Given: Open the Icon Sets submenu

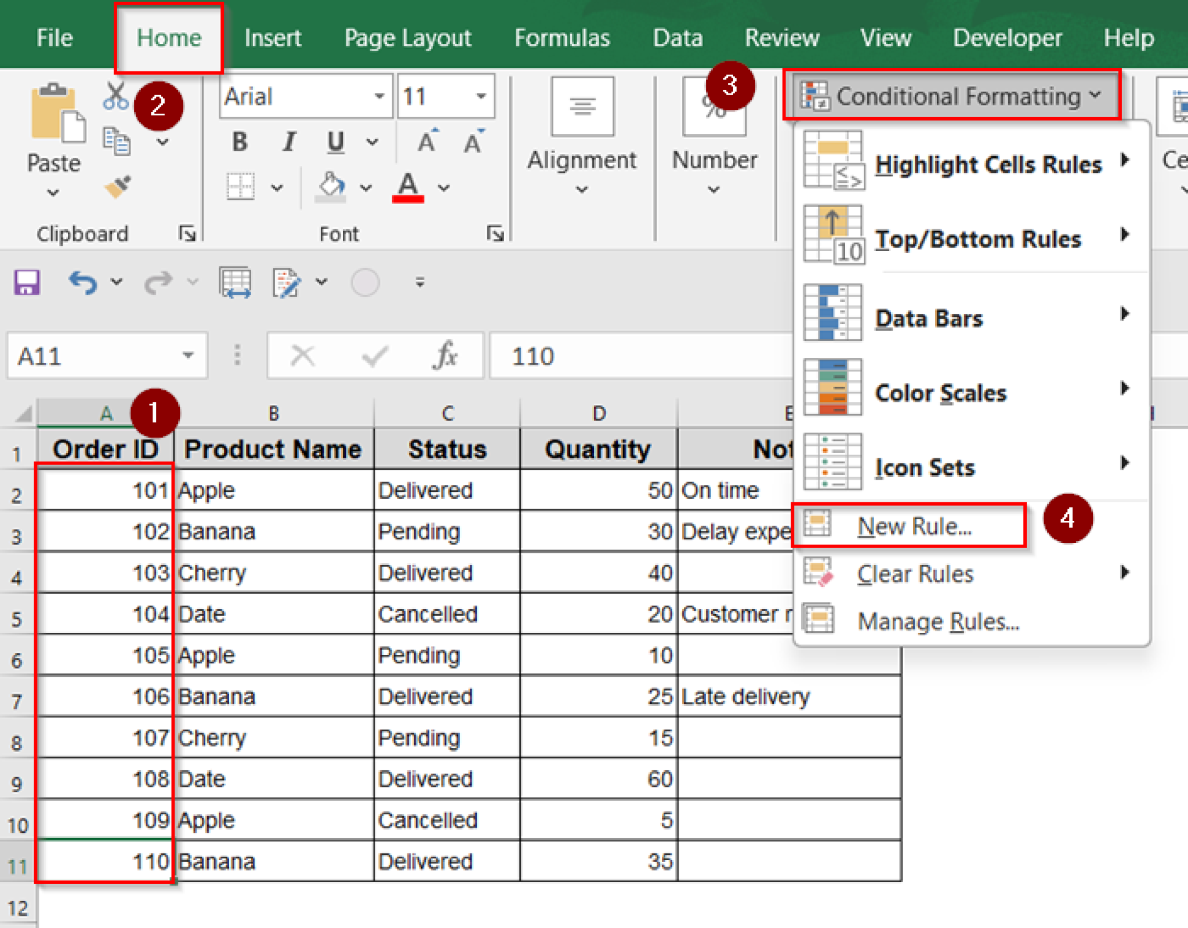Looking at the screenshot, I should pos(925,467).
